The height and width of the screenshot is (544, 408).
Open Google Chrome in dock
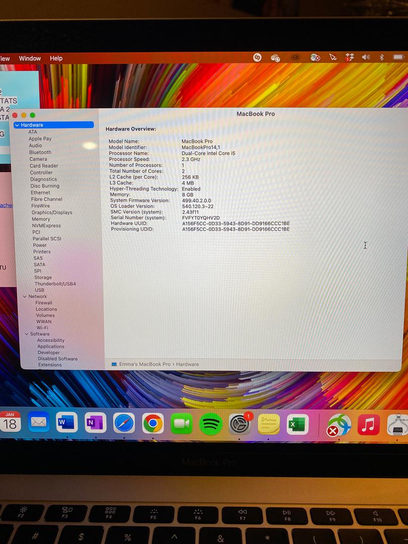pos(153,424)
